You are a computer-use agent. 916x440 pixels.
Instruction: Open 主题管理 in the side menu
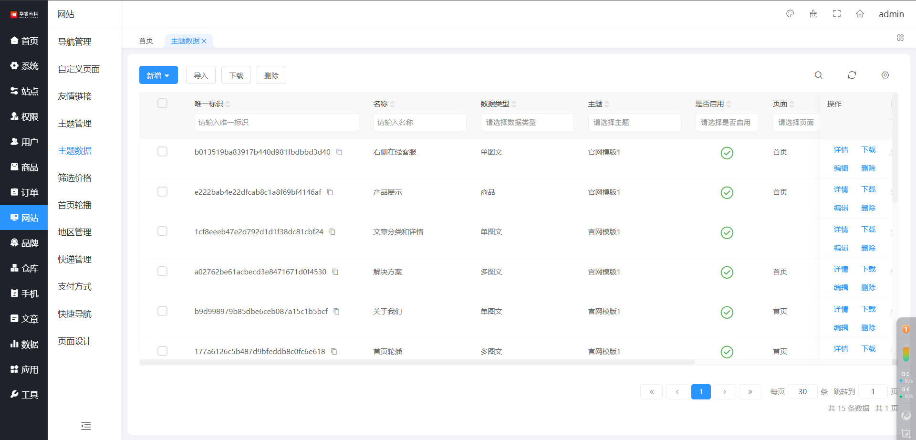(x=75, y=124)
